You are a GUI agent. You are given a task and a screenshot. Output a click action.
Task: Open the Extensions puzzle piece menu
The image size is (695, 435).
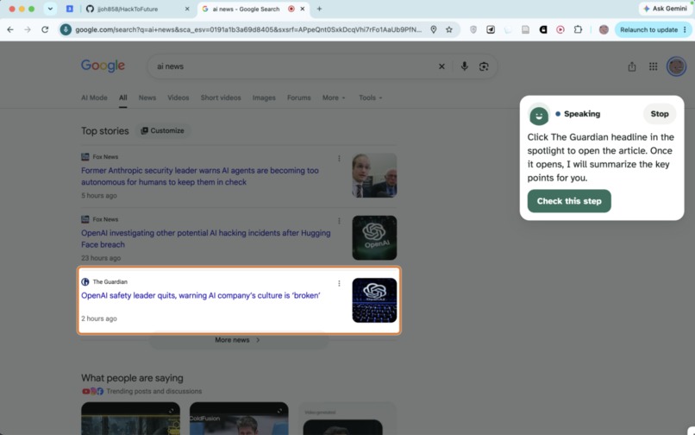tap(578, 29)
